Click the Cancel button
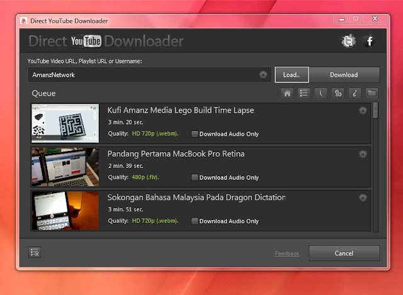Screen dimensions: 403x295 344,253
